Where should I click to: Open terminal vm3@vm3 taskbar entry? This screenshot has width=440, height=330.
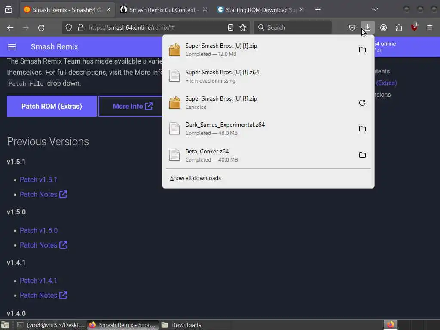51,325
